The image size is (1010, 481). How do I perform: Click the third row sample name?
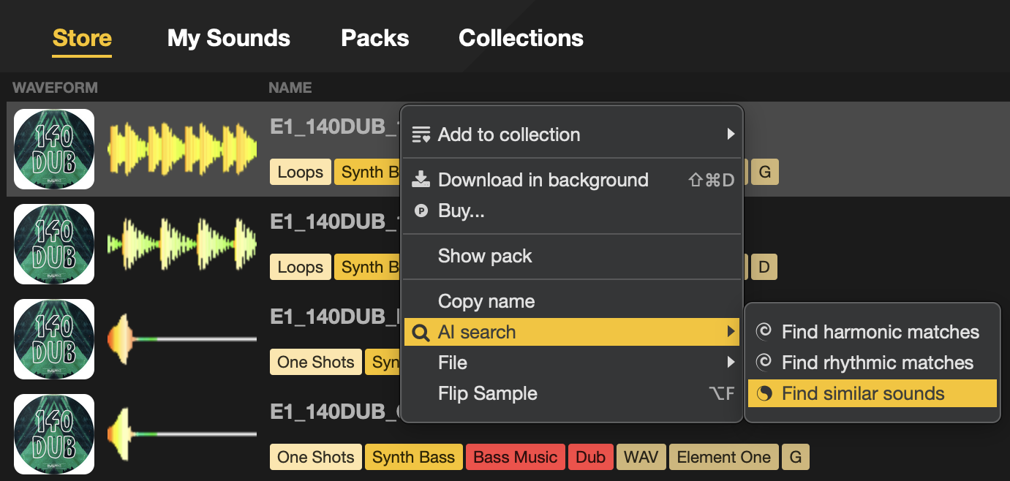tap(336, 317)
